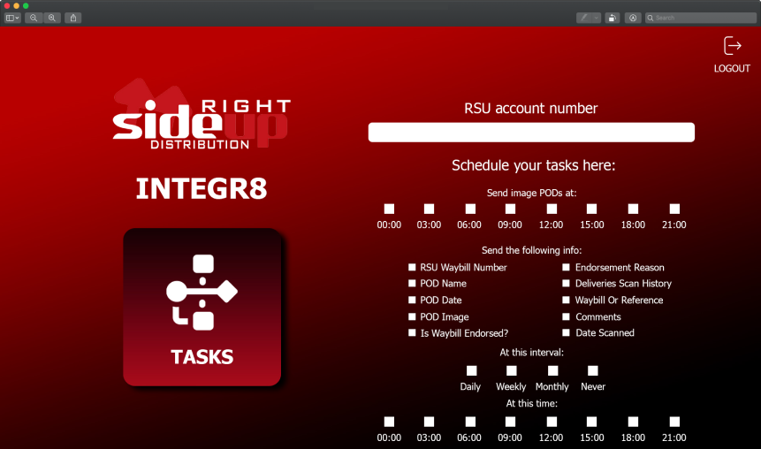Viewport: 761px width, 449px height.
Task: Click the rotate icon in toolbar
Action: pyautogui.click(x=613, y=18)
